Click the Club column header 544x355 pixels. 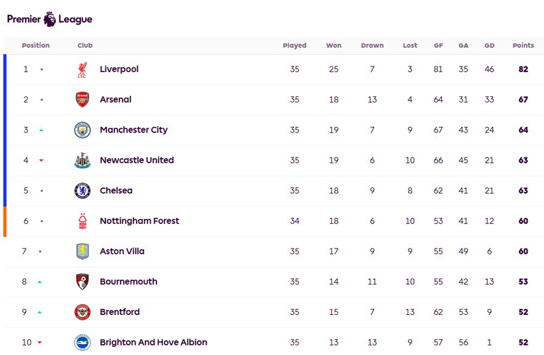click(x=85, y=45)
